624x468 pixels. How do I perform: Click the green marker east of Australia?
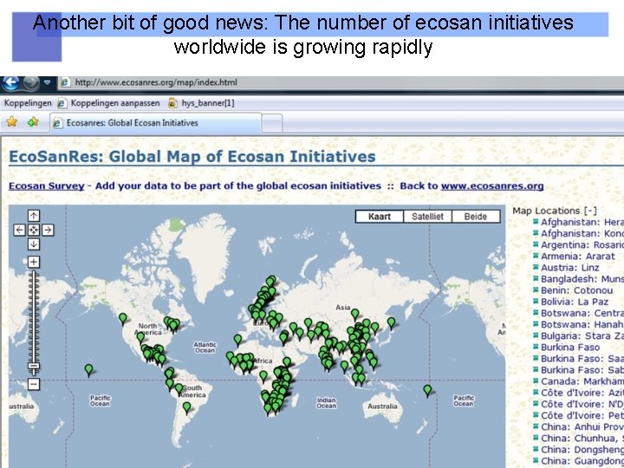[x=427, y=390]
